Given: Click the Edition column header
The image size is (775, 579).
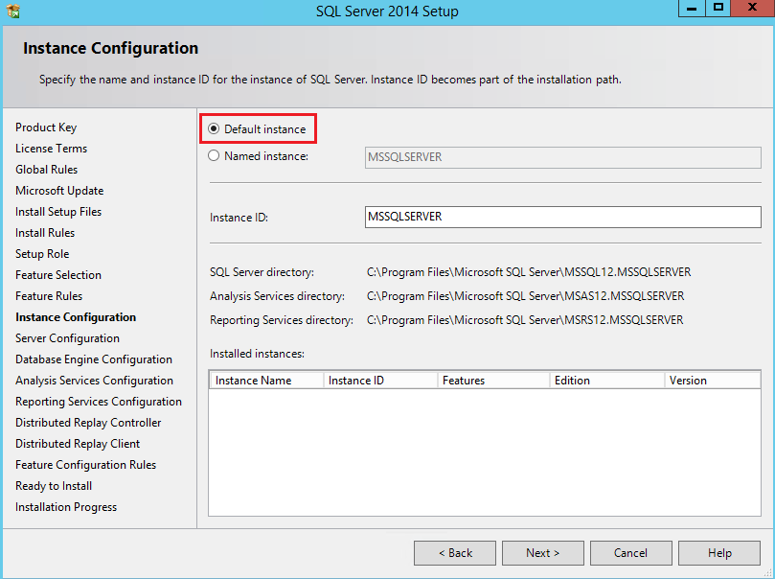Looking at the screenshot, I should [607, 381].
